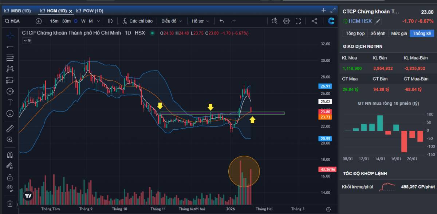This screenshot has height=214, width=437.
Task: Click the zoom in magnifier tool
Action: 10,140
